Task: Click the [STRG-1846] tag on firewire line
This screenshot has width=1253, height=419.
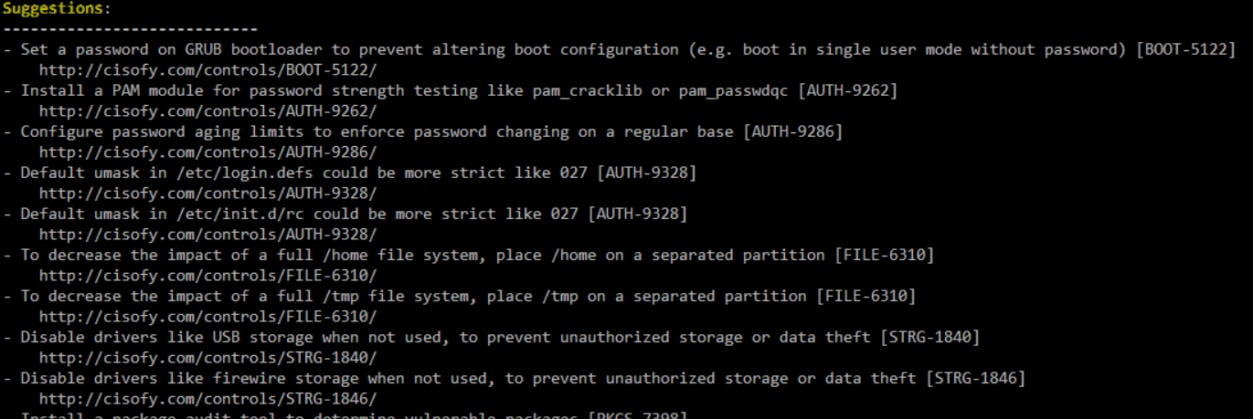Action: 975,379
